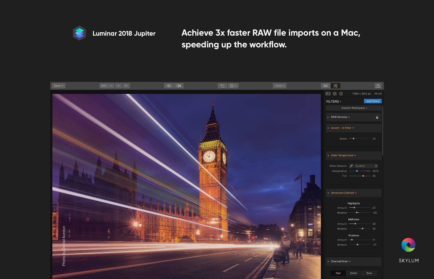Toggle the presets filmstrip panel button
The image size is (434, 279).
[325, 86]
